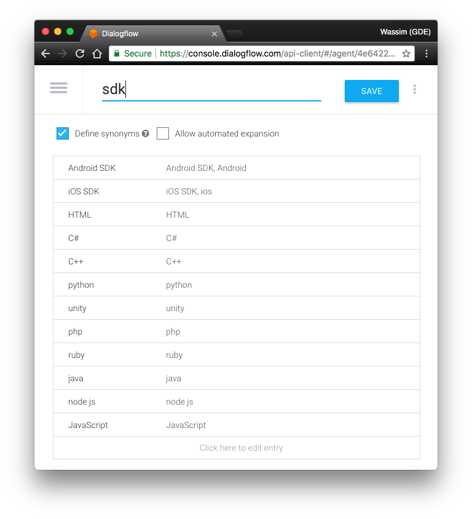Open the hamburger navigation menu
Viewport: 472px width, 519px height.
58,88
